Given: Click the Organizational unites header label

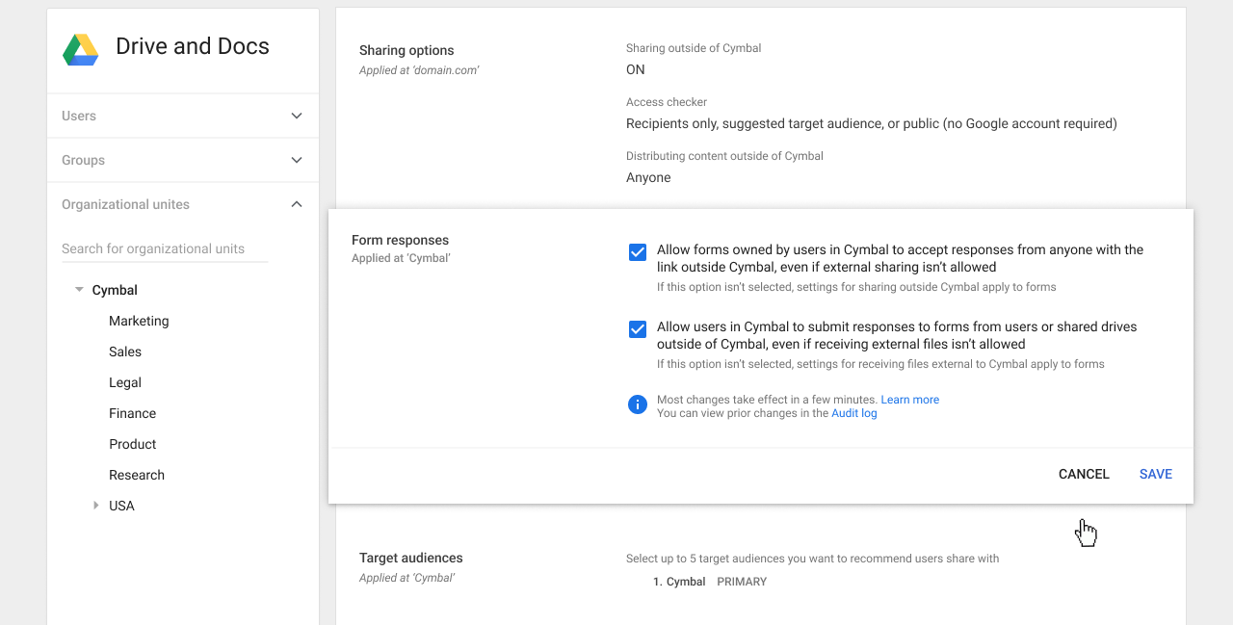Looking at the screenshot, I should (x=125, y=204).
